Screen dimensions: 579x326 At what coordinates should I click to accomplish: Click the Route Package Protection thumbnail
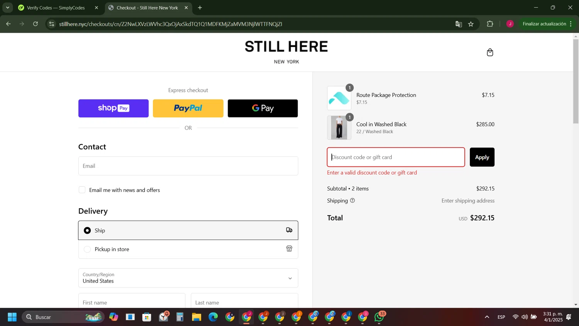coord(339,98)
